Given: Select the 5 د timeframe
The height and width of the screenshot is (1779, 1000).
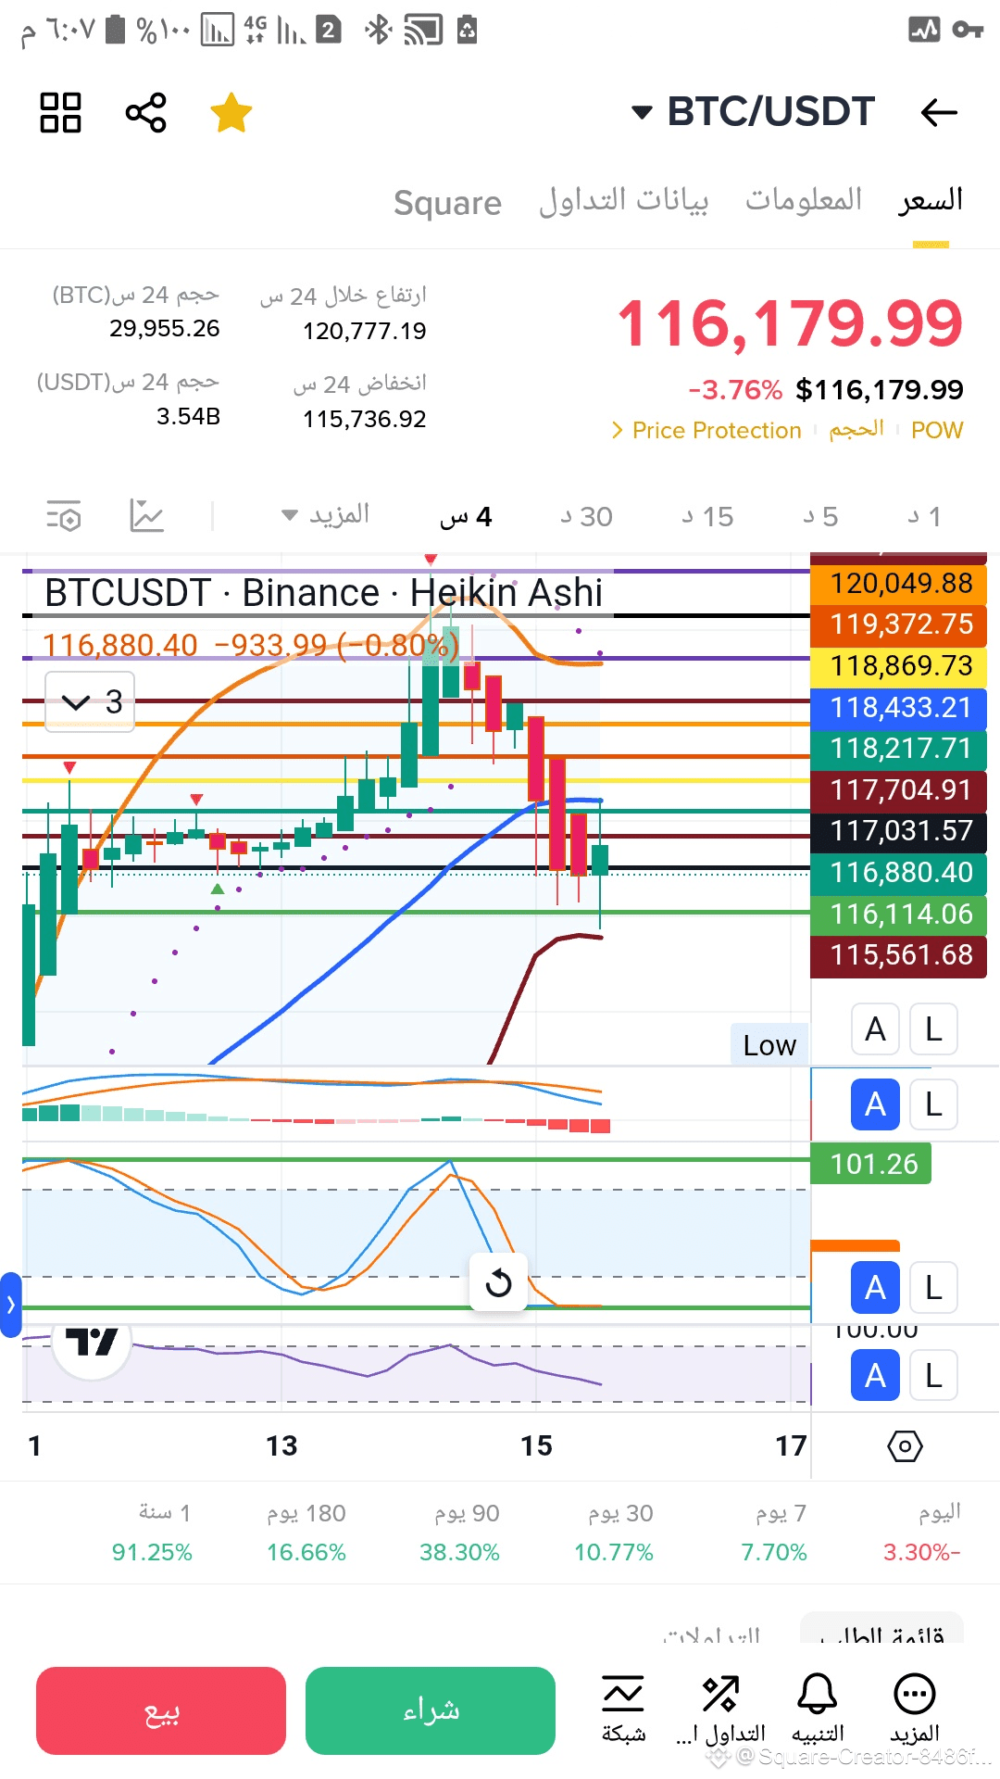Looking at the screenshot, I should tap(820, 517).
